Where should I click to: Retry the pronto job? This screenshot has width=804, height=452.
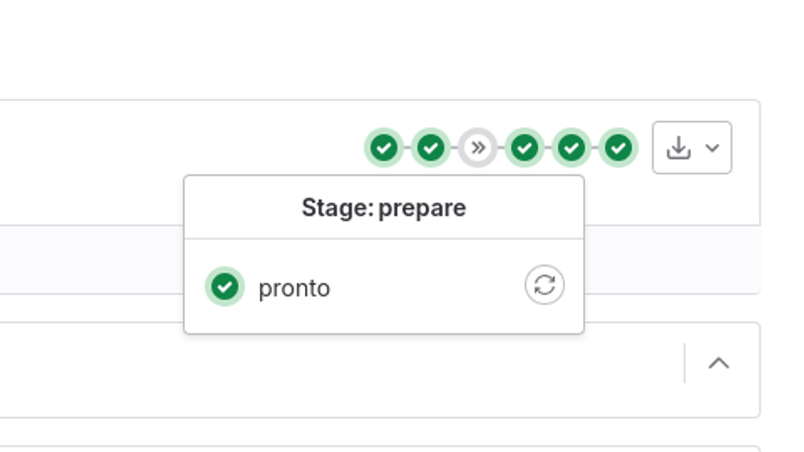point(544,285)
